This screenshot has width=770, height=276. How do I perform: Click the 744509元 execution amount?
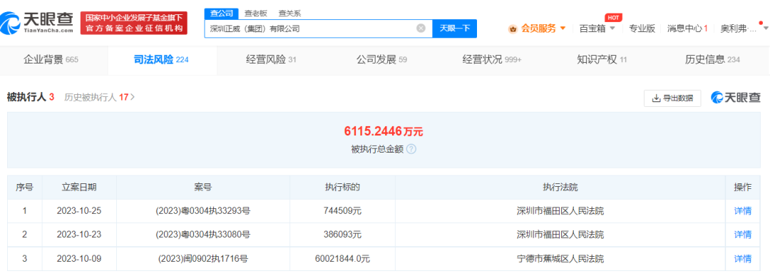click(x=342, y=211)
